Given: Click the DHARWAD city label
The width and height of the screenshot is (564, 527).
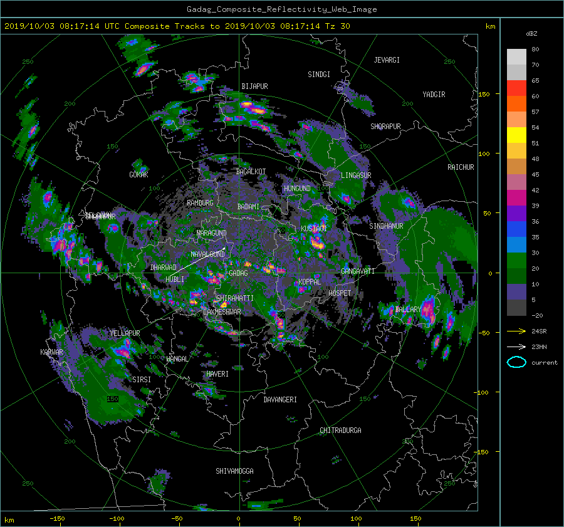Looking at the screenshot, I should coord(164,268).
